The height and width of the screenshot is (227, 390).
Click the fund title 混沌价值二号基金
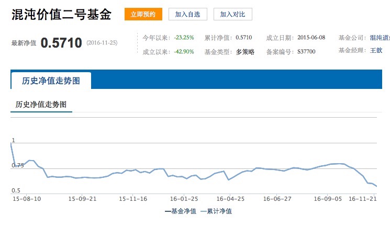coord(61,14)
